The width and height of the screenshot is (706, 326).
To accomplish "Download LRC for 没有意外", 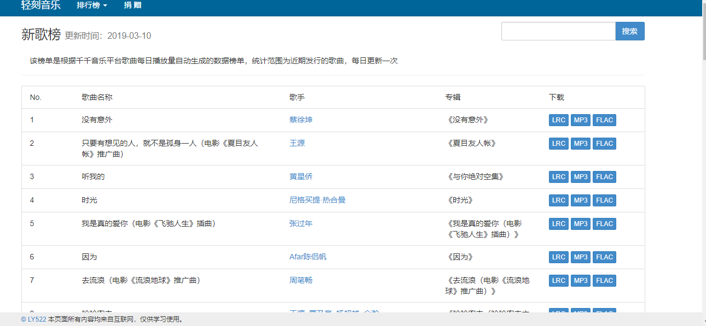I will pyautogui.click(x=558, y=120).
